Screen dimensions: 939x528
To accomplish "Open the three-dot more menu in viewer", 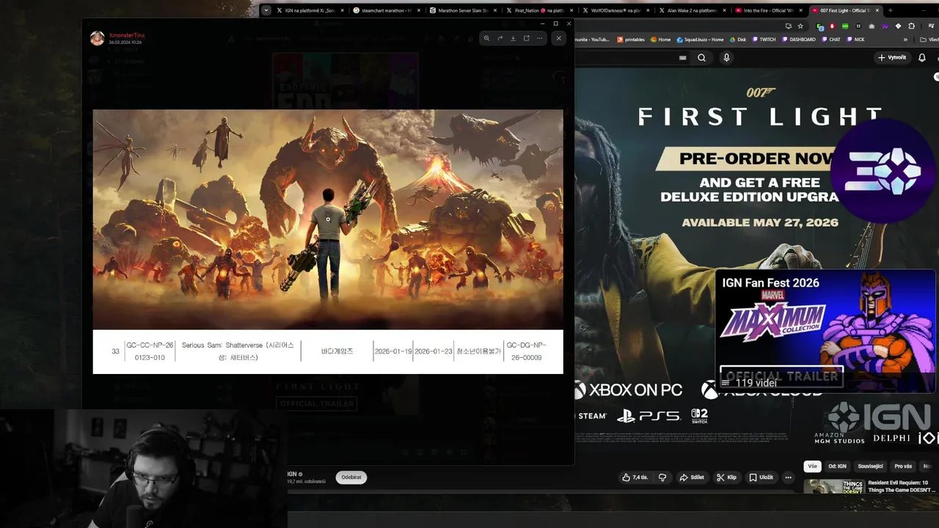I will coord(539,38).
